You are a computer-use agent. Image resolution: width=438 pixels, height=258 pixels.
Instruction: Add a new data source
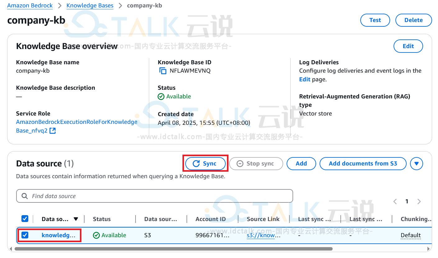pos(301,164)
